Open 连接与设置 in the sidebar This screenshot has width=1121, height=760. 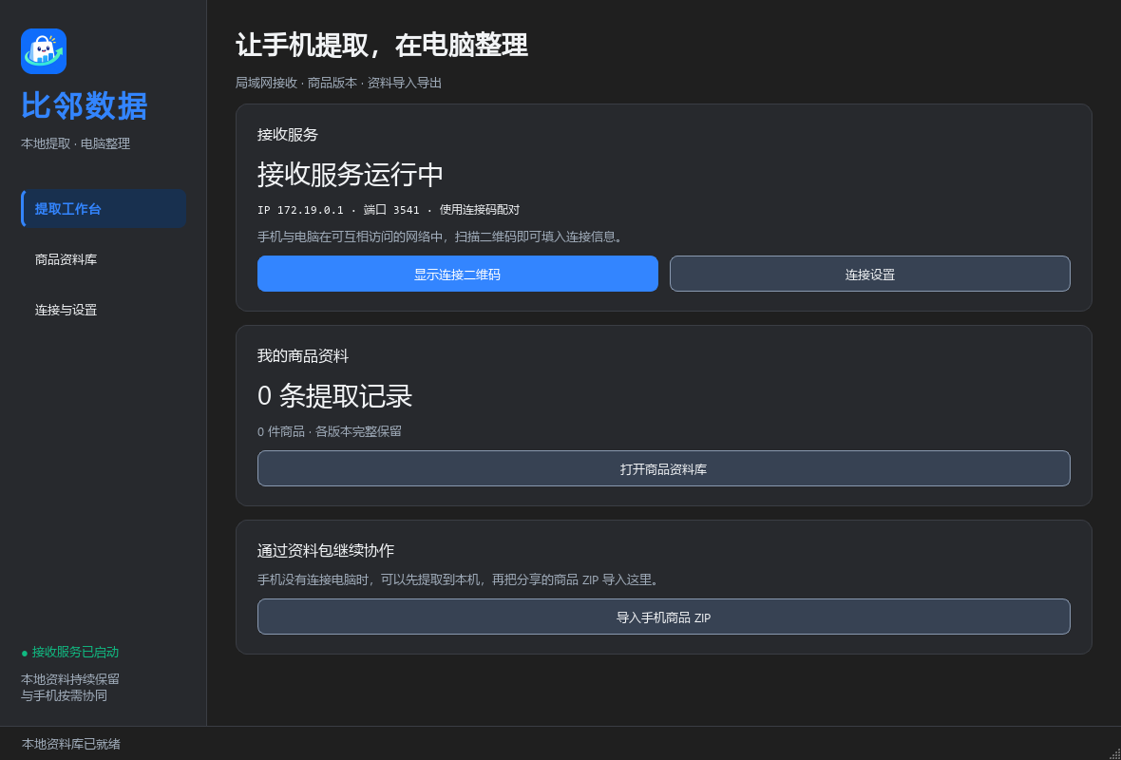(x=104, y=311)
